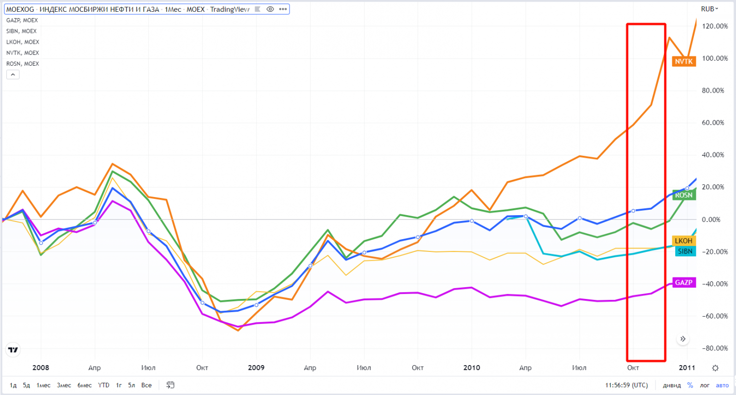Toggle MOEXOG visibility with the eye icon
Viewport: 736px width, 395px height.
[x=270, y=9]
